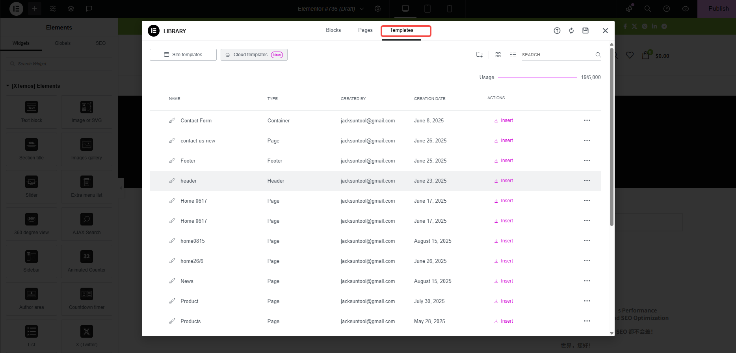Open three-dot menu for Products row
Image resolution: width=736 pixels, height=353 pixels.
587,321
